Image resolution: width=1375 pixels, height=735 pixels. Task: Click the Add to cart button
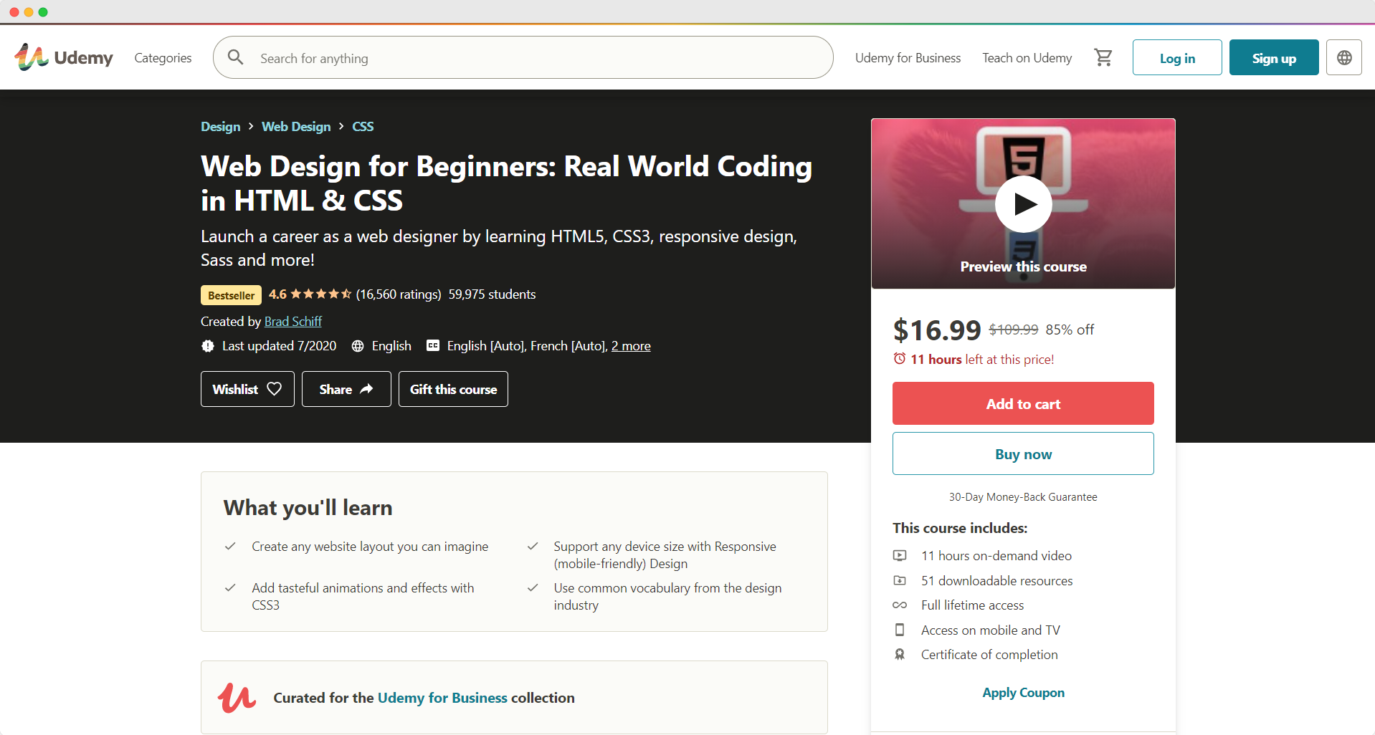1023,403
